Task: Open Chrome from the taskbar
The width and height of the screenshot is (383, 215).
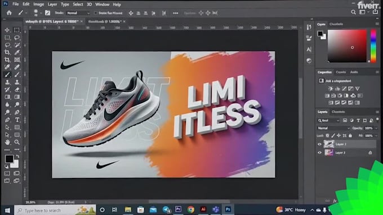Action: 191,209
